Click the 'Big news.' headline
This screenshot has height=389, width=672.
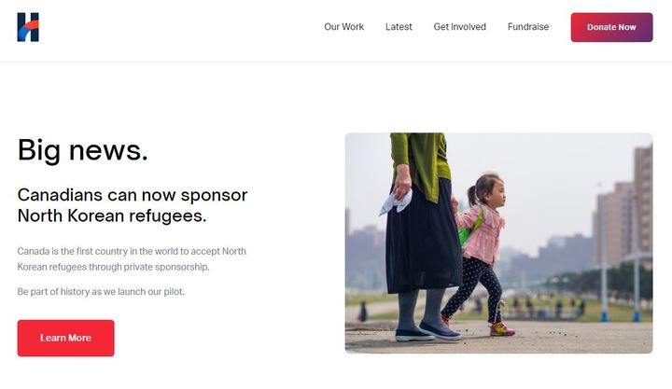pyautogui.click(x=83, y=150)
